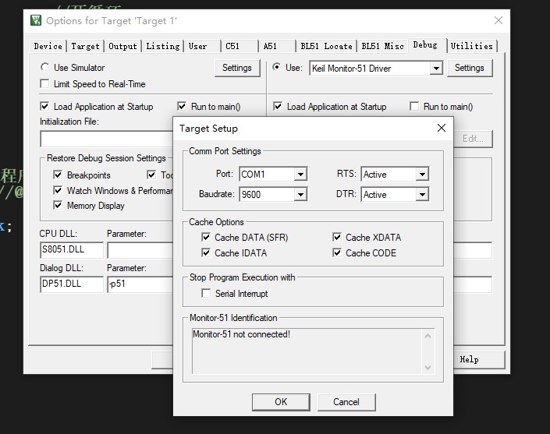Open the Keil Monitor-51 Driver dropdown
The height and width of the screenshot is (434, 550).
(436, 69)
